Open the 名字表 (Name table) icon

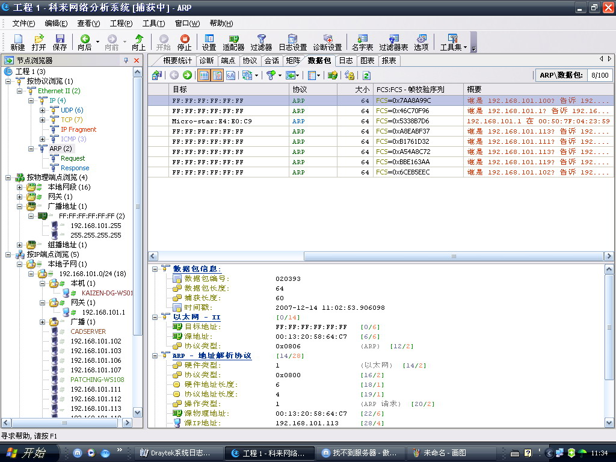click(362, 42)
